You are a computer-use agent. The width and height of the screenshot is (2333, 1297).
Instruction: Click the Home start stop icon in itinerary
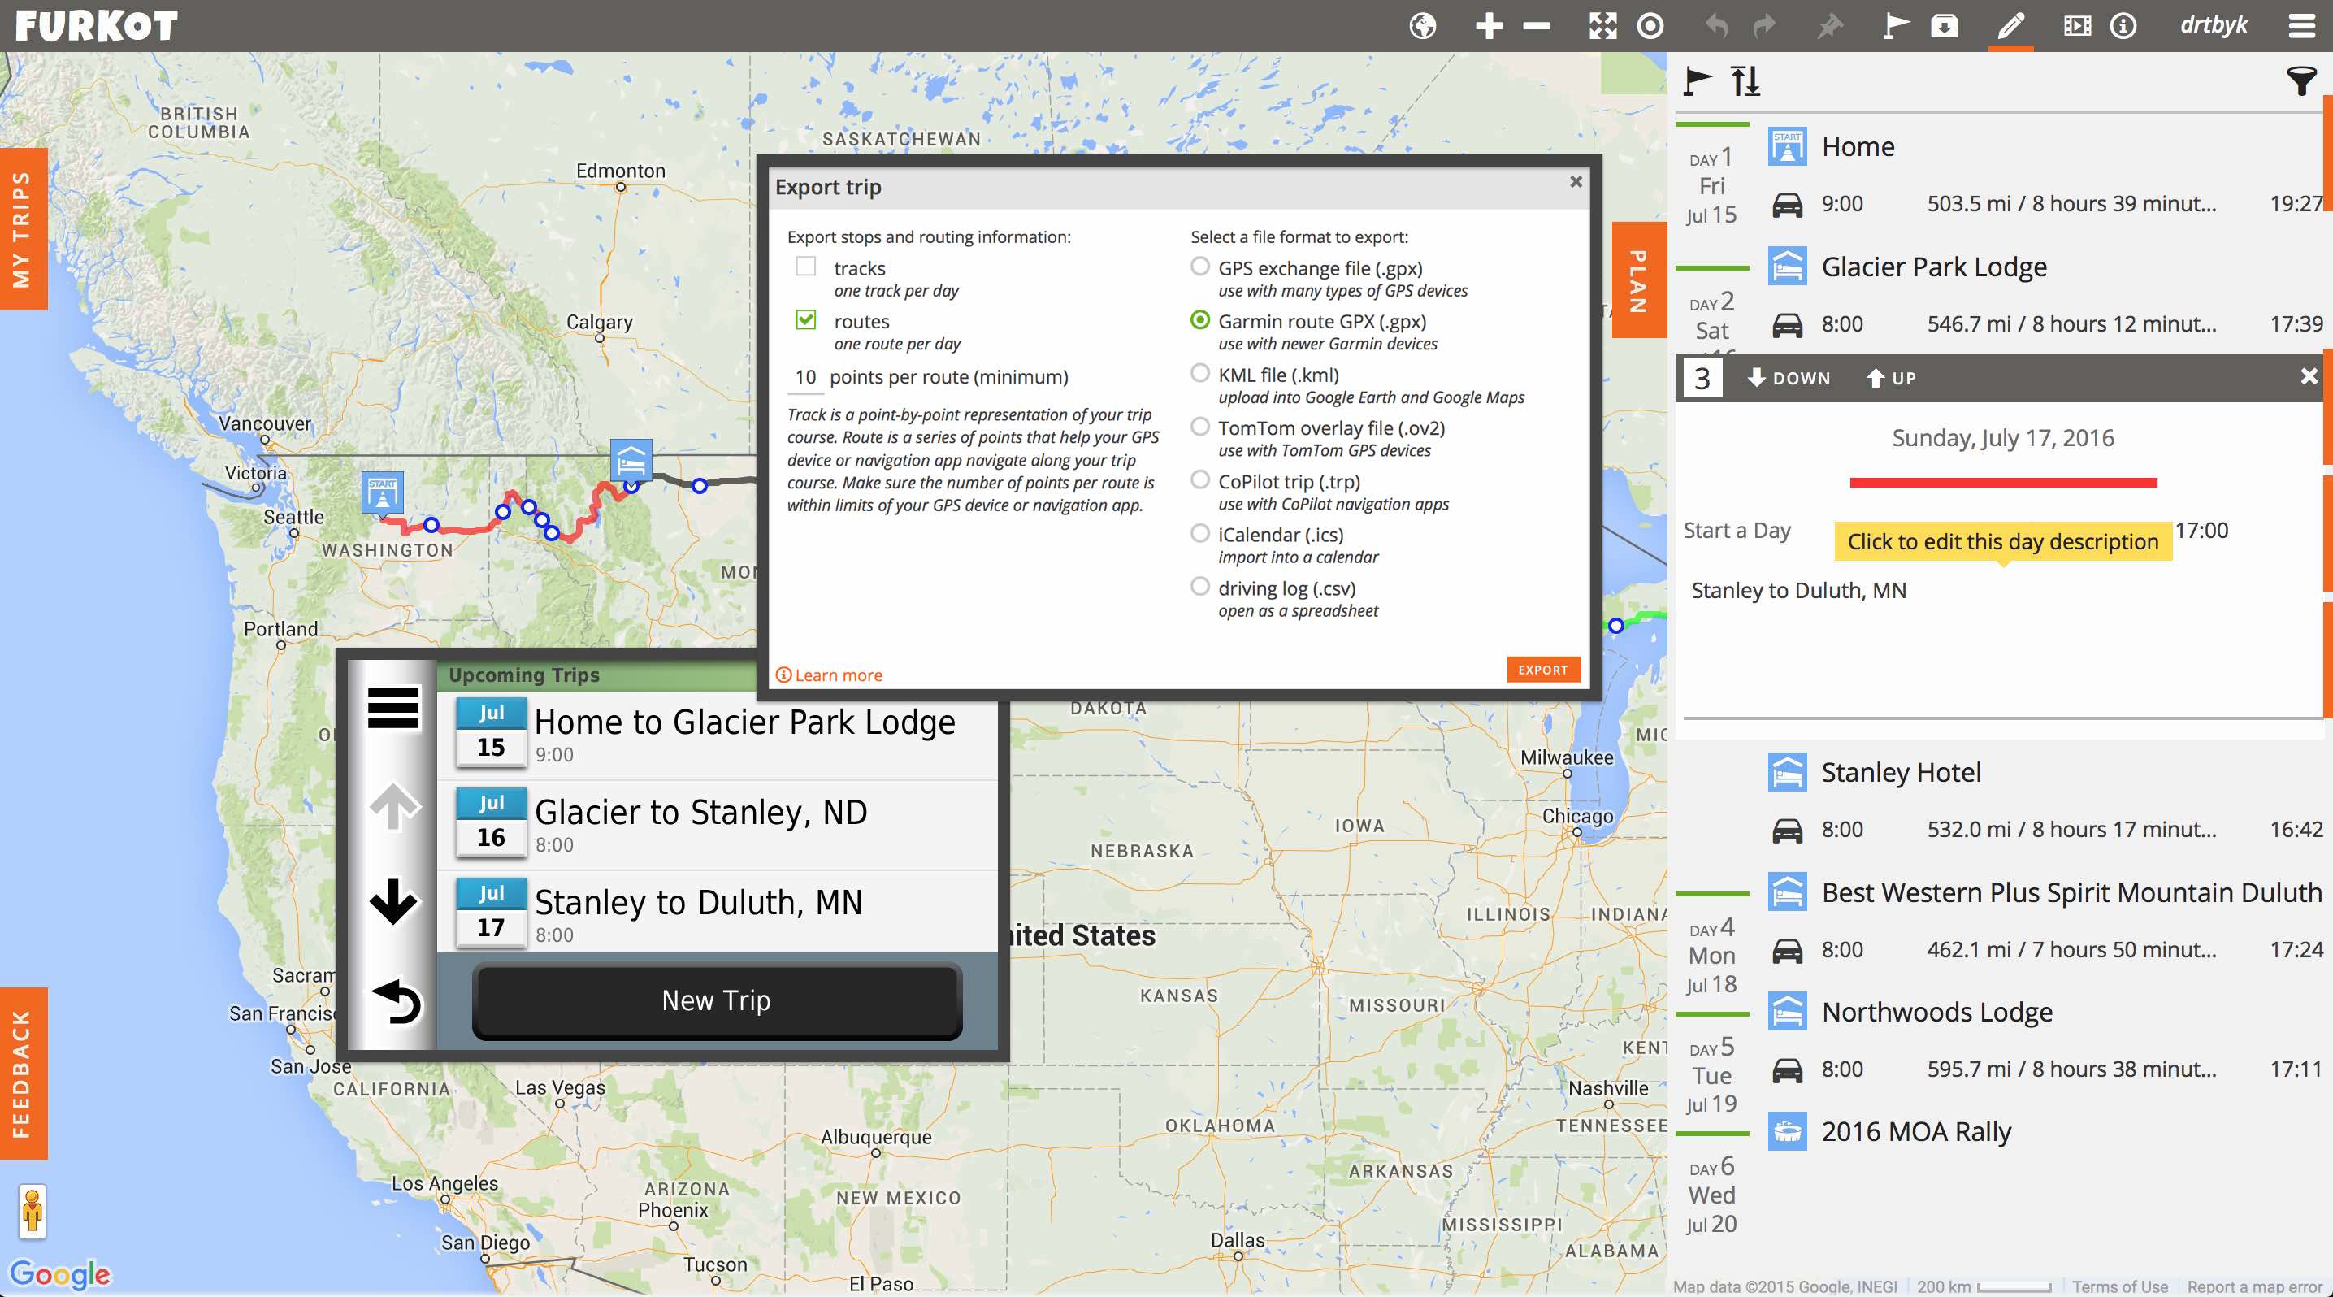[x=1787, y=145]
